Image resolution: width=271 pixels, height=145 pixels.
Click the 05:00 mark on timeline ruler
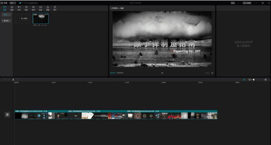click(200, 83)
